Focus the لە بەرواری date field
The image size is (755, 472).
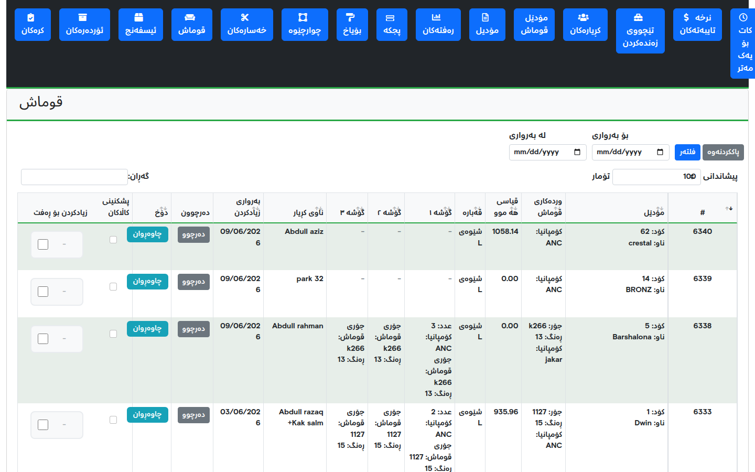(547, 152)
